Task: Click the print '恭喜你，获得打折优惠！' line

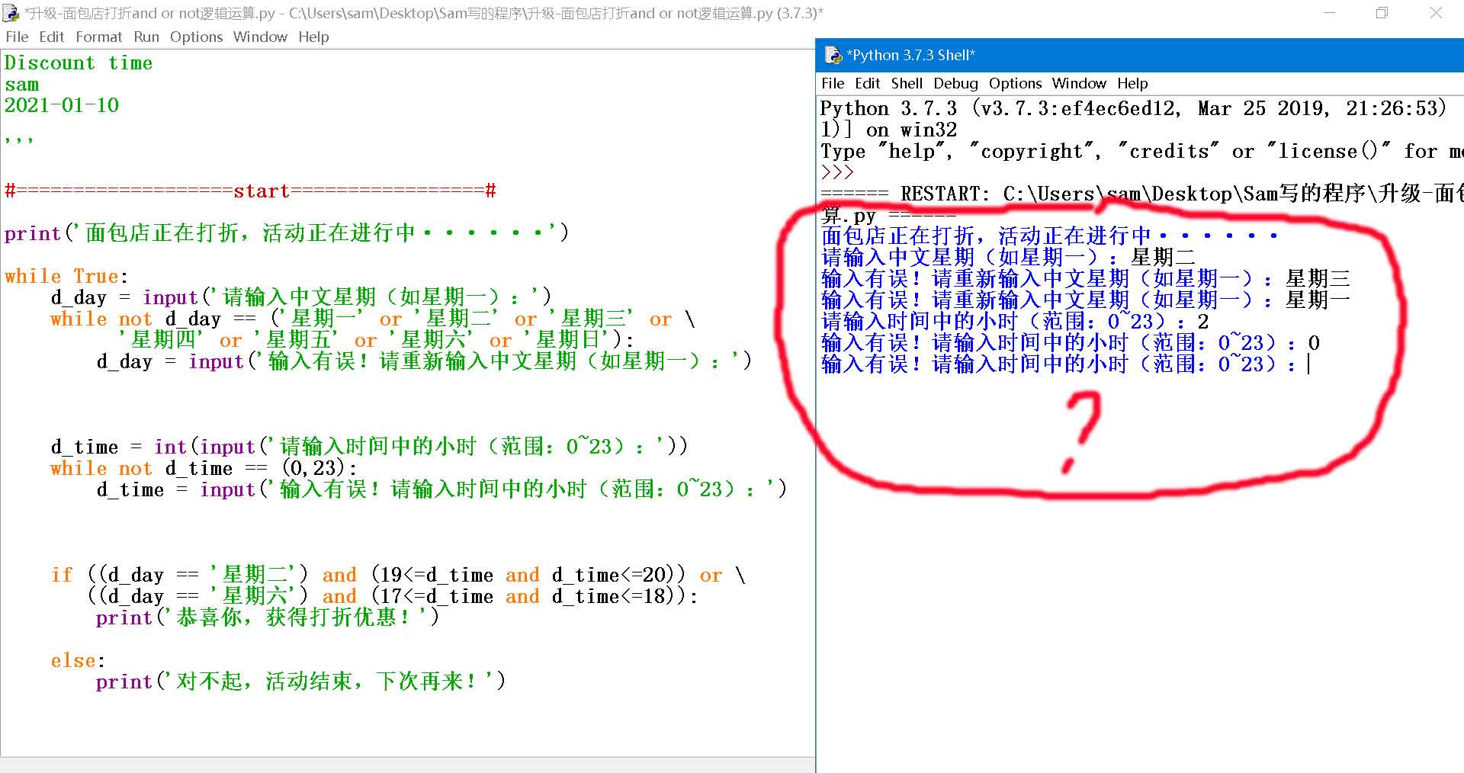Action: coord(268,617)
